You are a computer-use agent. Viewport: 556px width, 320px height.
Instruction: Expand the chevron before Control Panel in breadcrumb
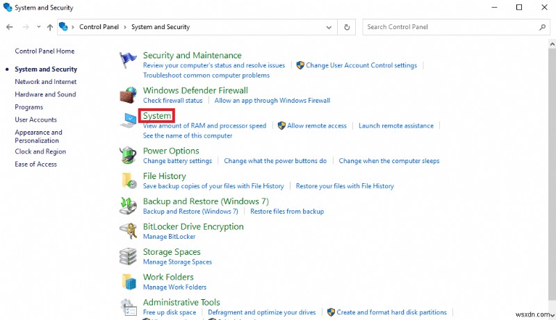coord(73,27)
